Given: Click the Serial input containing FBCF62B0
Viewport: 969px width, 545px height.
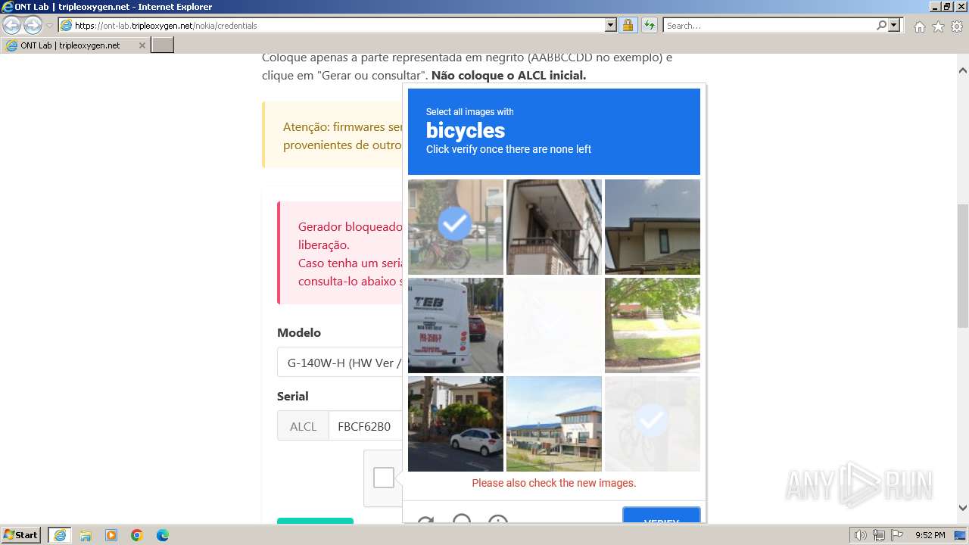Looking at the screenshot, I should pyautogui.click(x=366, y=426).
